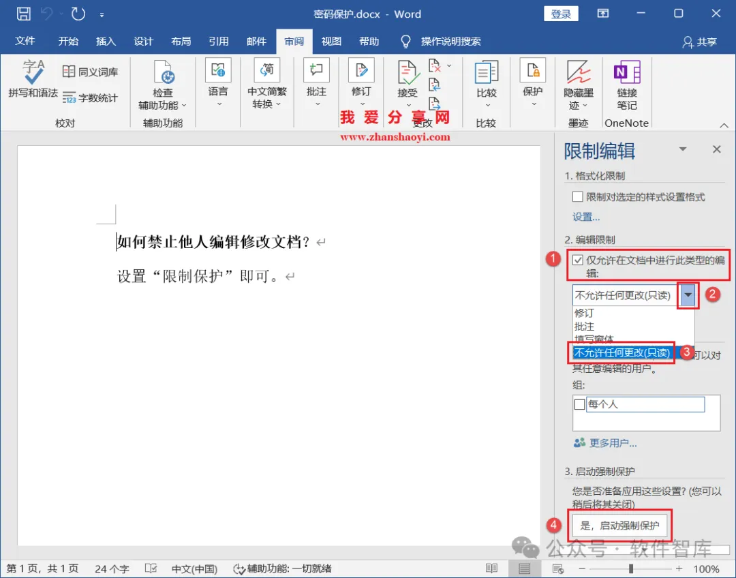Screen dimensions: 736x578
Task: Select 修订 in dropdown list
Action: click(x=633, y=313)
